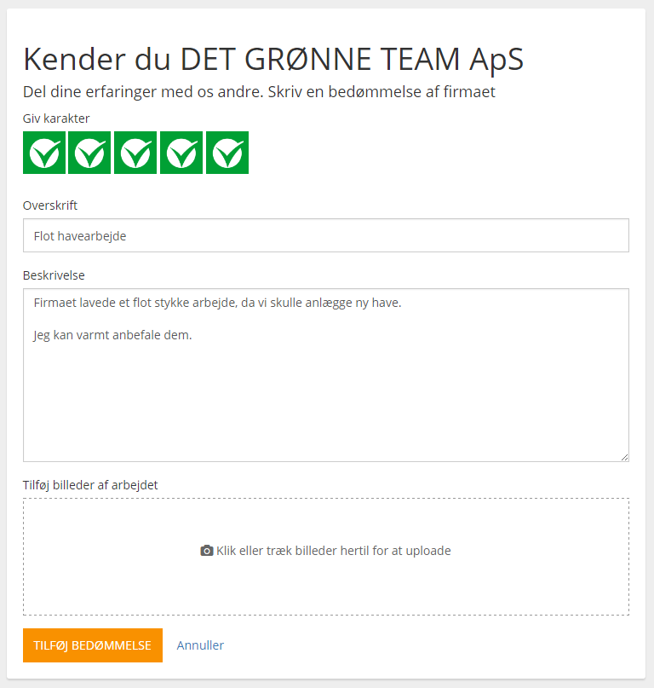Place cursor on 'Jeg kan varmt anbefale dem.' line
This screenshot has width=654, height=688.
[x=112, y=335]
